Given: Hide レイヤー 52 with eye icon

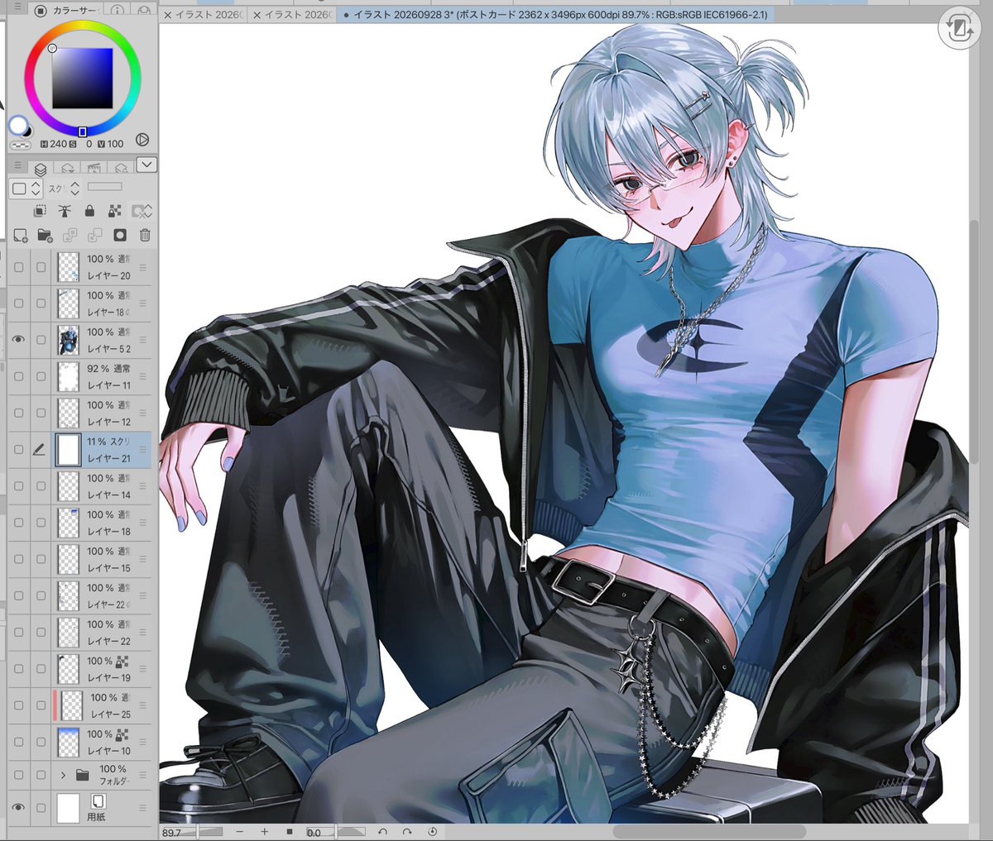Looking at the screenshot, I should pos(19,339).
